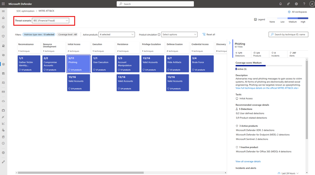The image size is (315, 175).
Task: Click the Execution tactic column header
Action: coord(103,48)
